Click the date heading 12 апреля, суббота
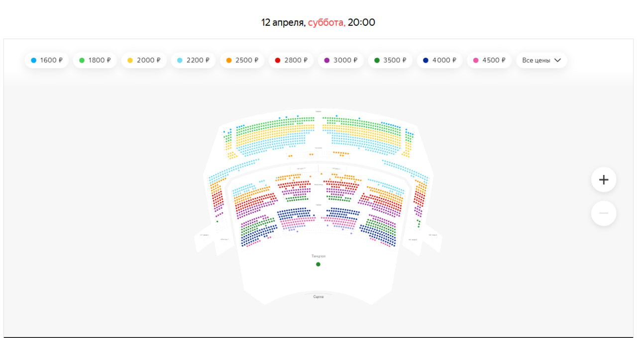The height and width of the screenshot is (338, 637). 318,22
